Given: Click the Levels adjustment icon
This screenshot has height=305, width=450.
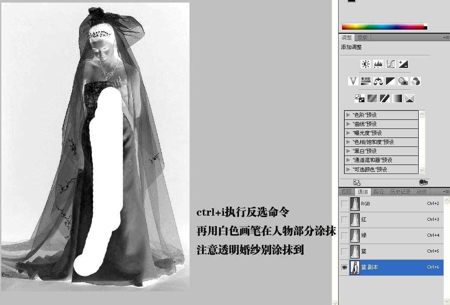Looking at the screenshot, I should [x=378, y=64].
